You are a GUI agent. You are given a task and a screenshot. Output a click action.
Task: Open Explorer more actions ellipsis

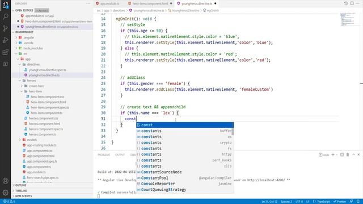coord(88,3)
